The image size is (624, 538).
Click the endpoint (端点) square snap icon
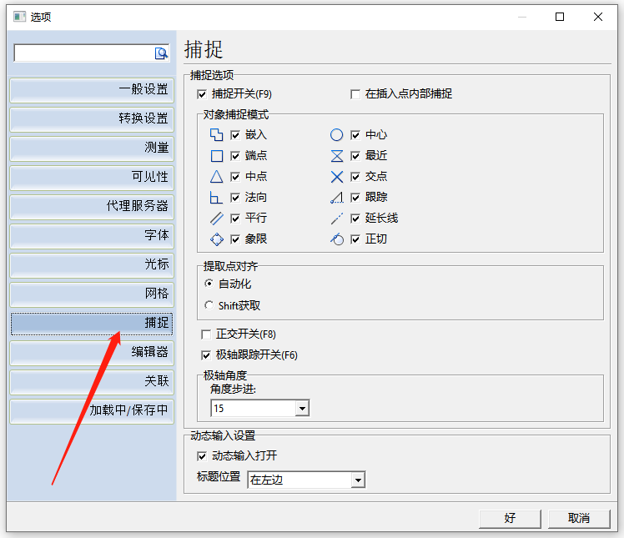click(x=217, y=156)
